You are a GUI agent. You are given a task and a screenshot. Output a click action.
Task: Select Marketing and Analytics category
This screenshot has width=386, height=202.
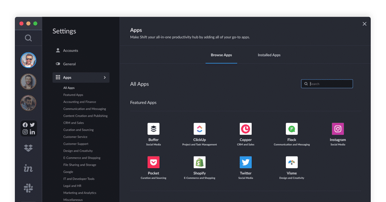point(80,193)
